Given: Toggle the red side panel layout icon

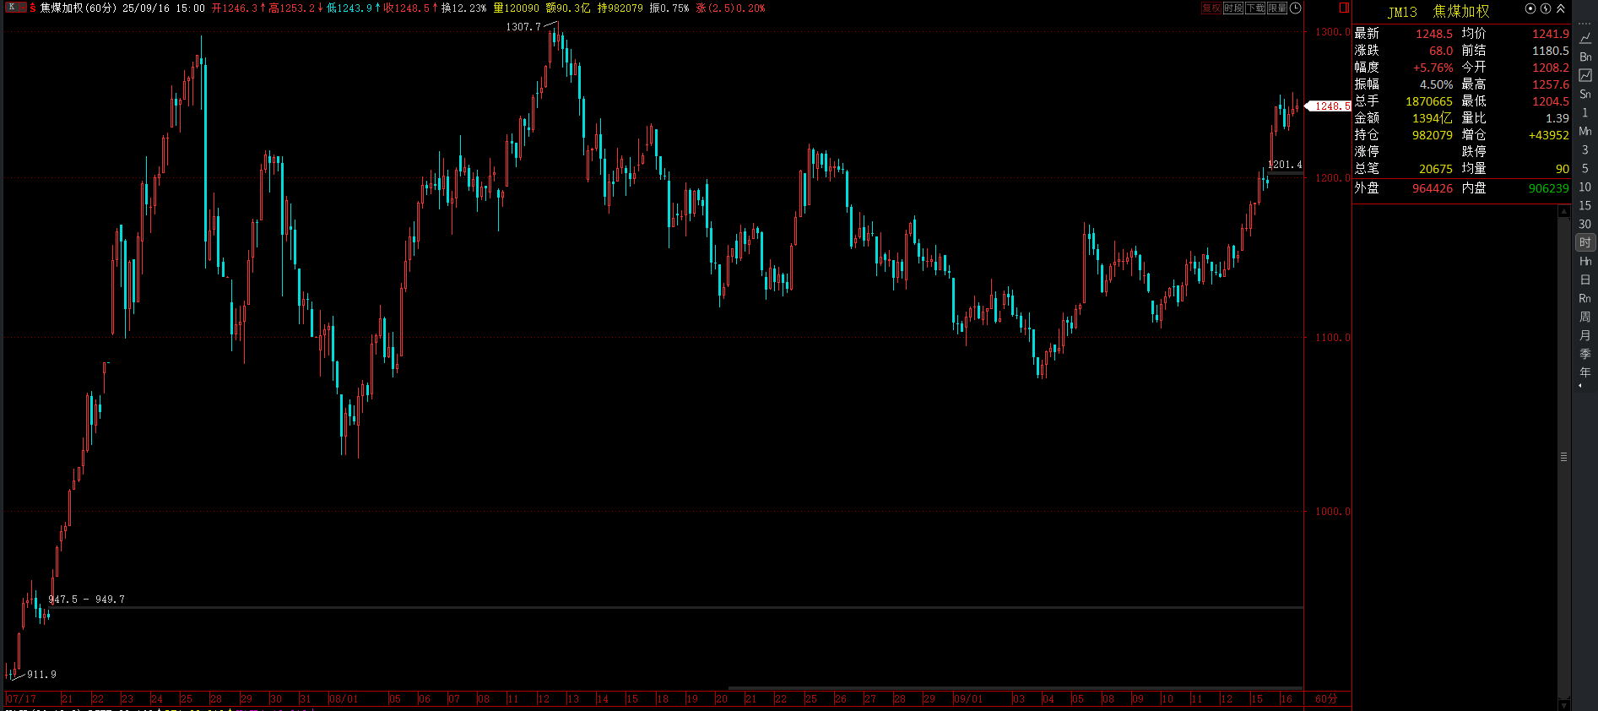Looking at the screenshot, I should coord(1344,8).
